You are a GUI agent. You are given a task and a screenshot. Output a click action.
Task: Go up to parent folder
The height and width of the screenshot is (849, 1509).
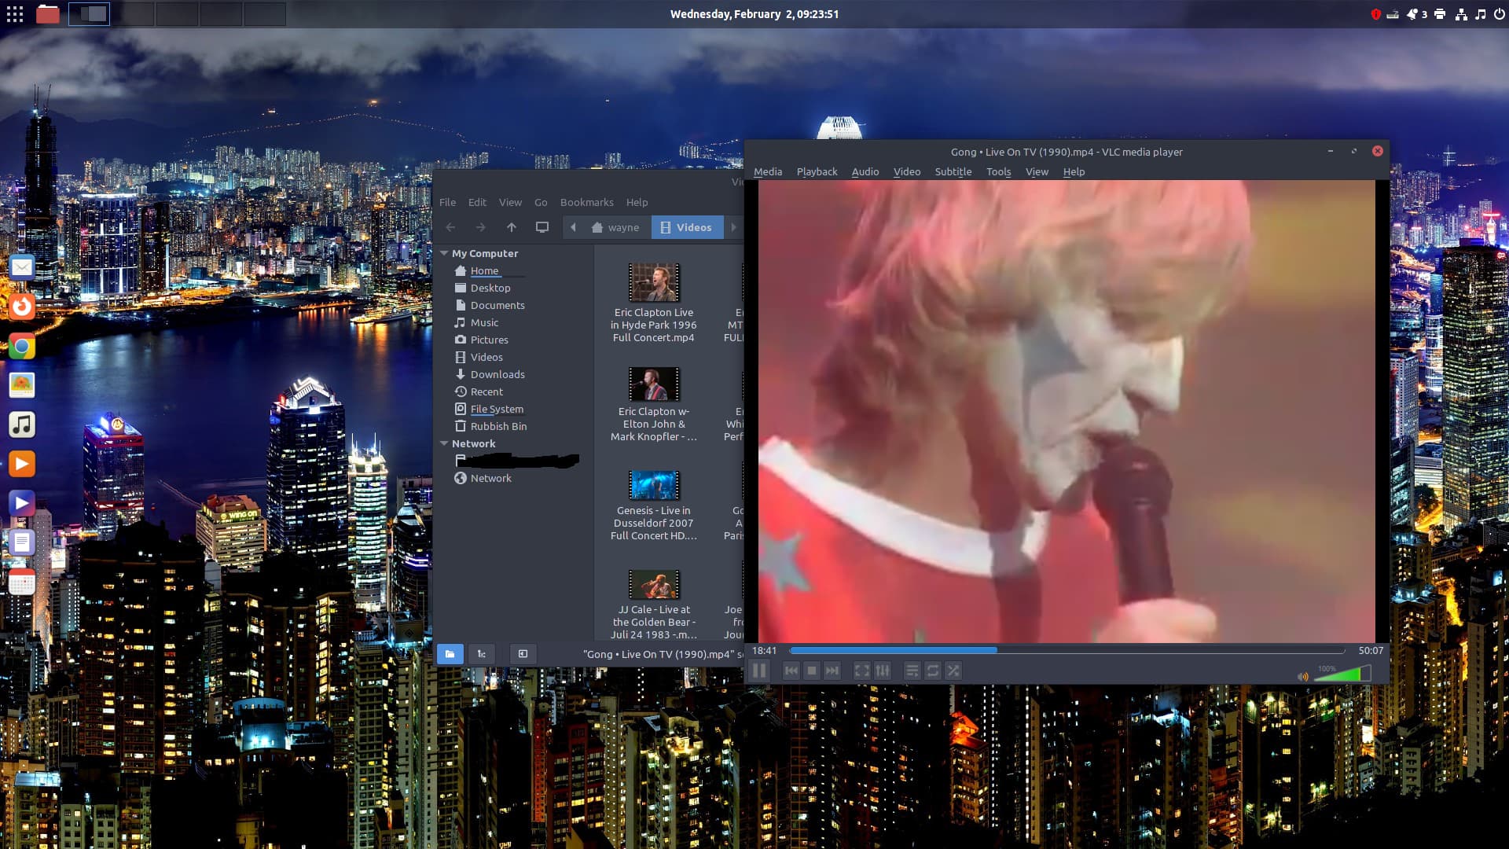pyautogui.click(x=512, y=227)
